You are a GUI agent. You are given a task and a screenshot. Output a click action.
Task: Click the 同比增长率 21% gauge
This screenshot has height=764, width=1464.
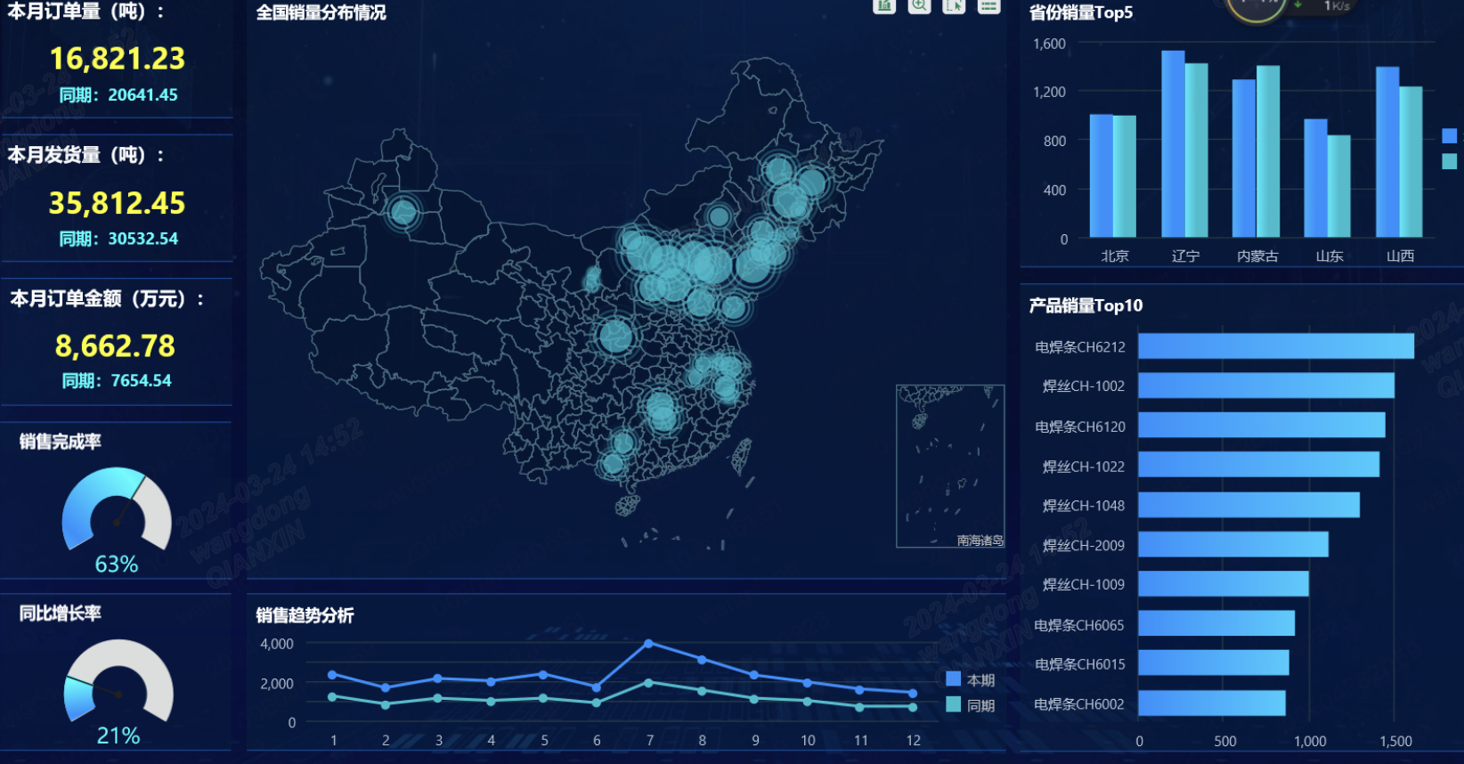click(x=118, y=682)
